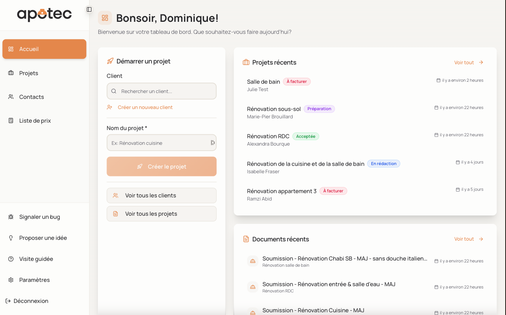
Task: Click the helmet icon for Soumission Rénovation entrée
Action: [253, 287]
